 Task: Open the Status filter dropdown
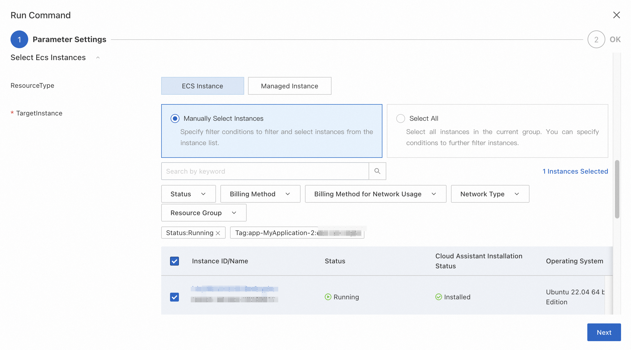tap(188, 194)
